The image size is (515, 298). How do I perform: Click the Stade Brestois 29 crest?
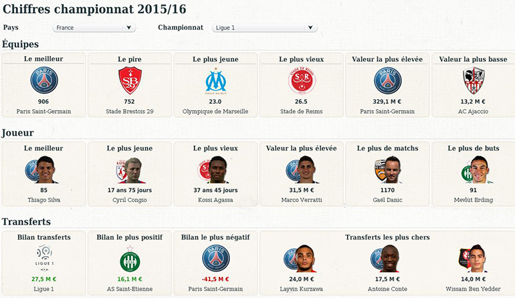[x=130, y=80]
